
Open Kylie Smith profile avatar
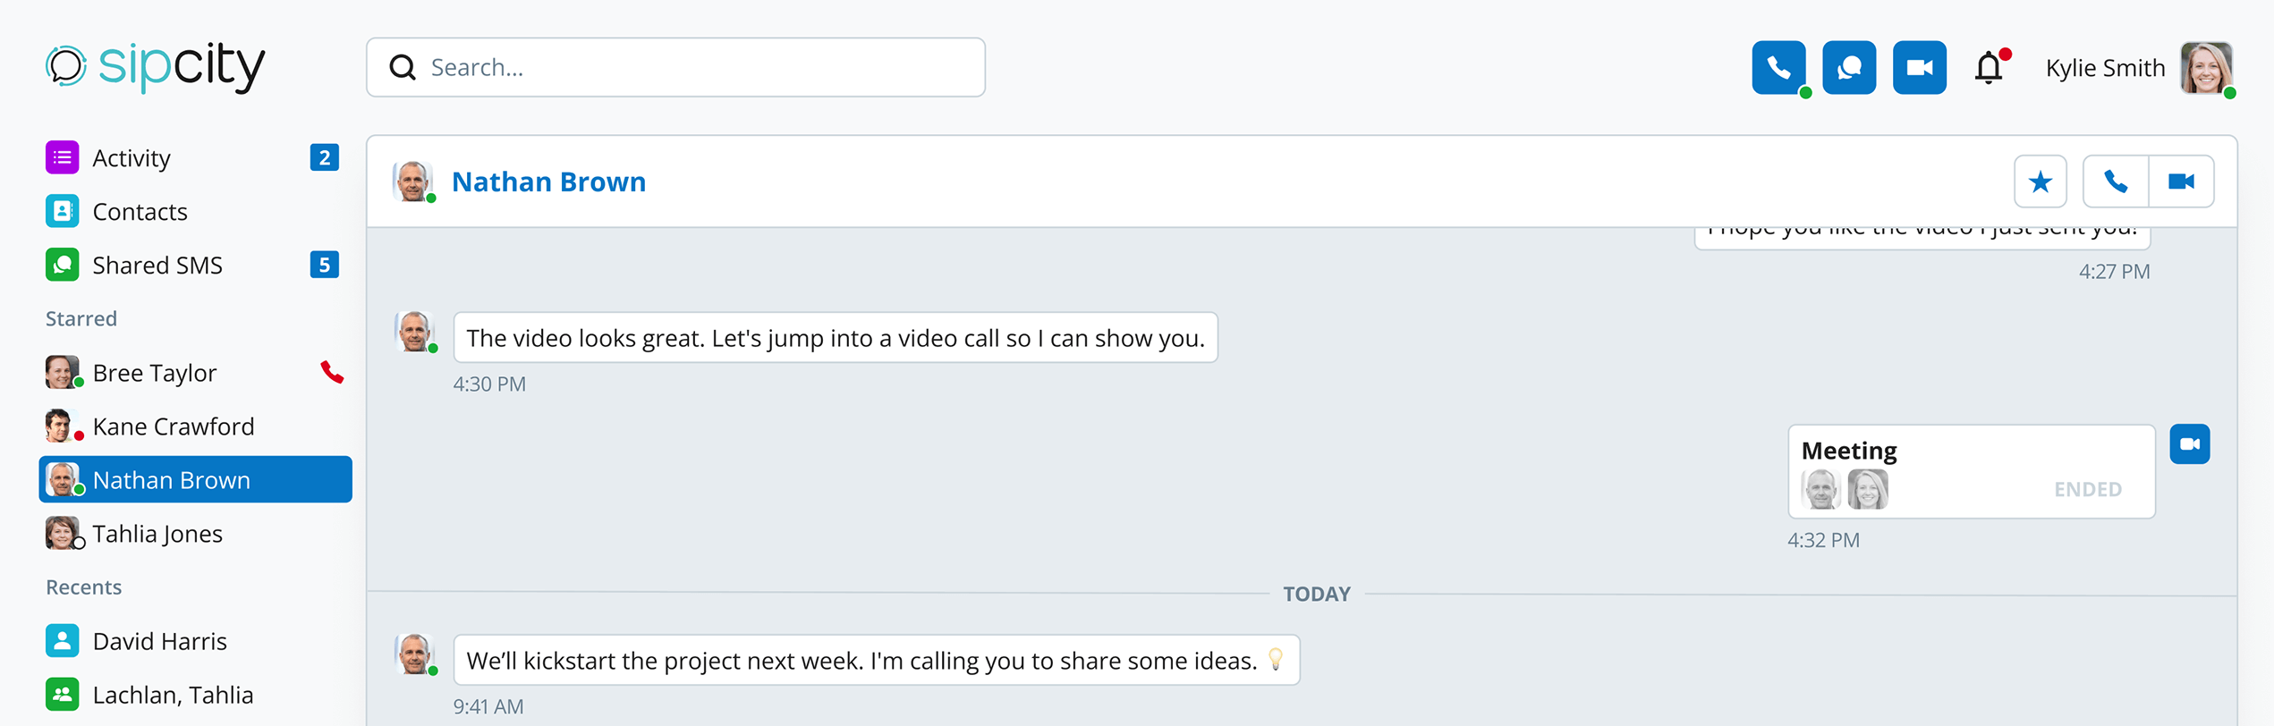[x=2205, y=68]
